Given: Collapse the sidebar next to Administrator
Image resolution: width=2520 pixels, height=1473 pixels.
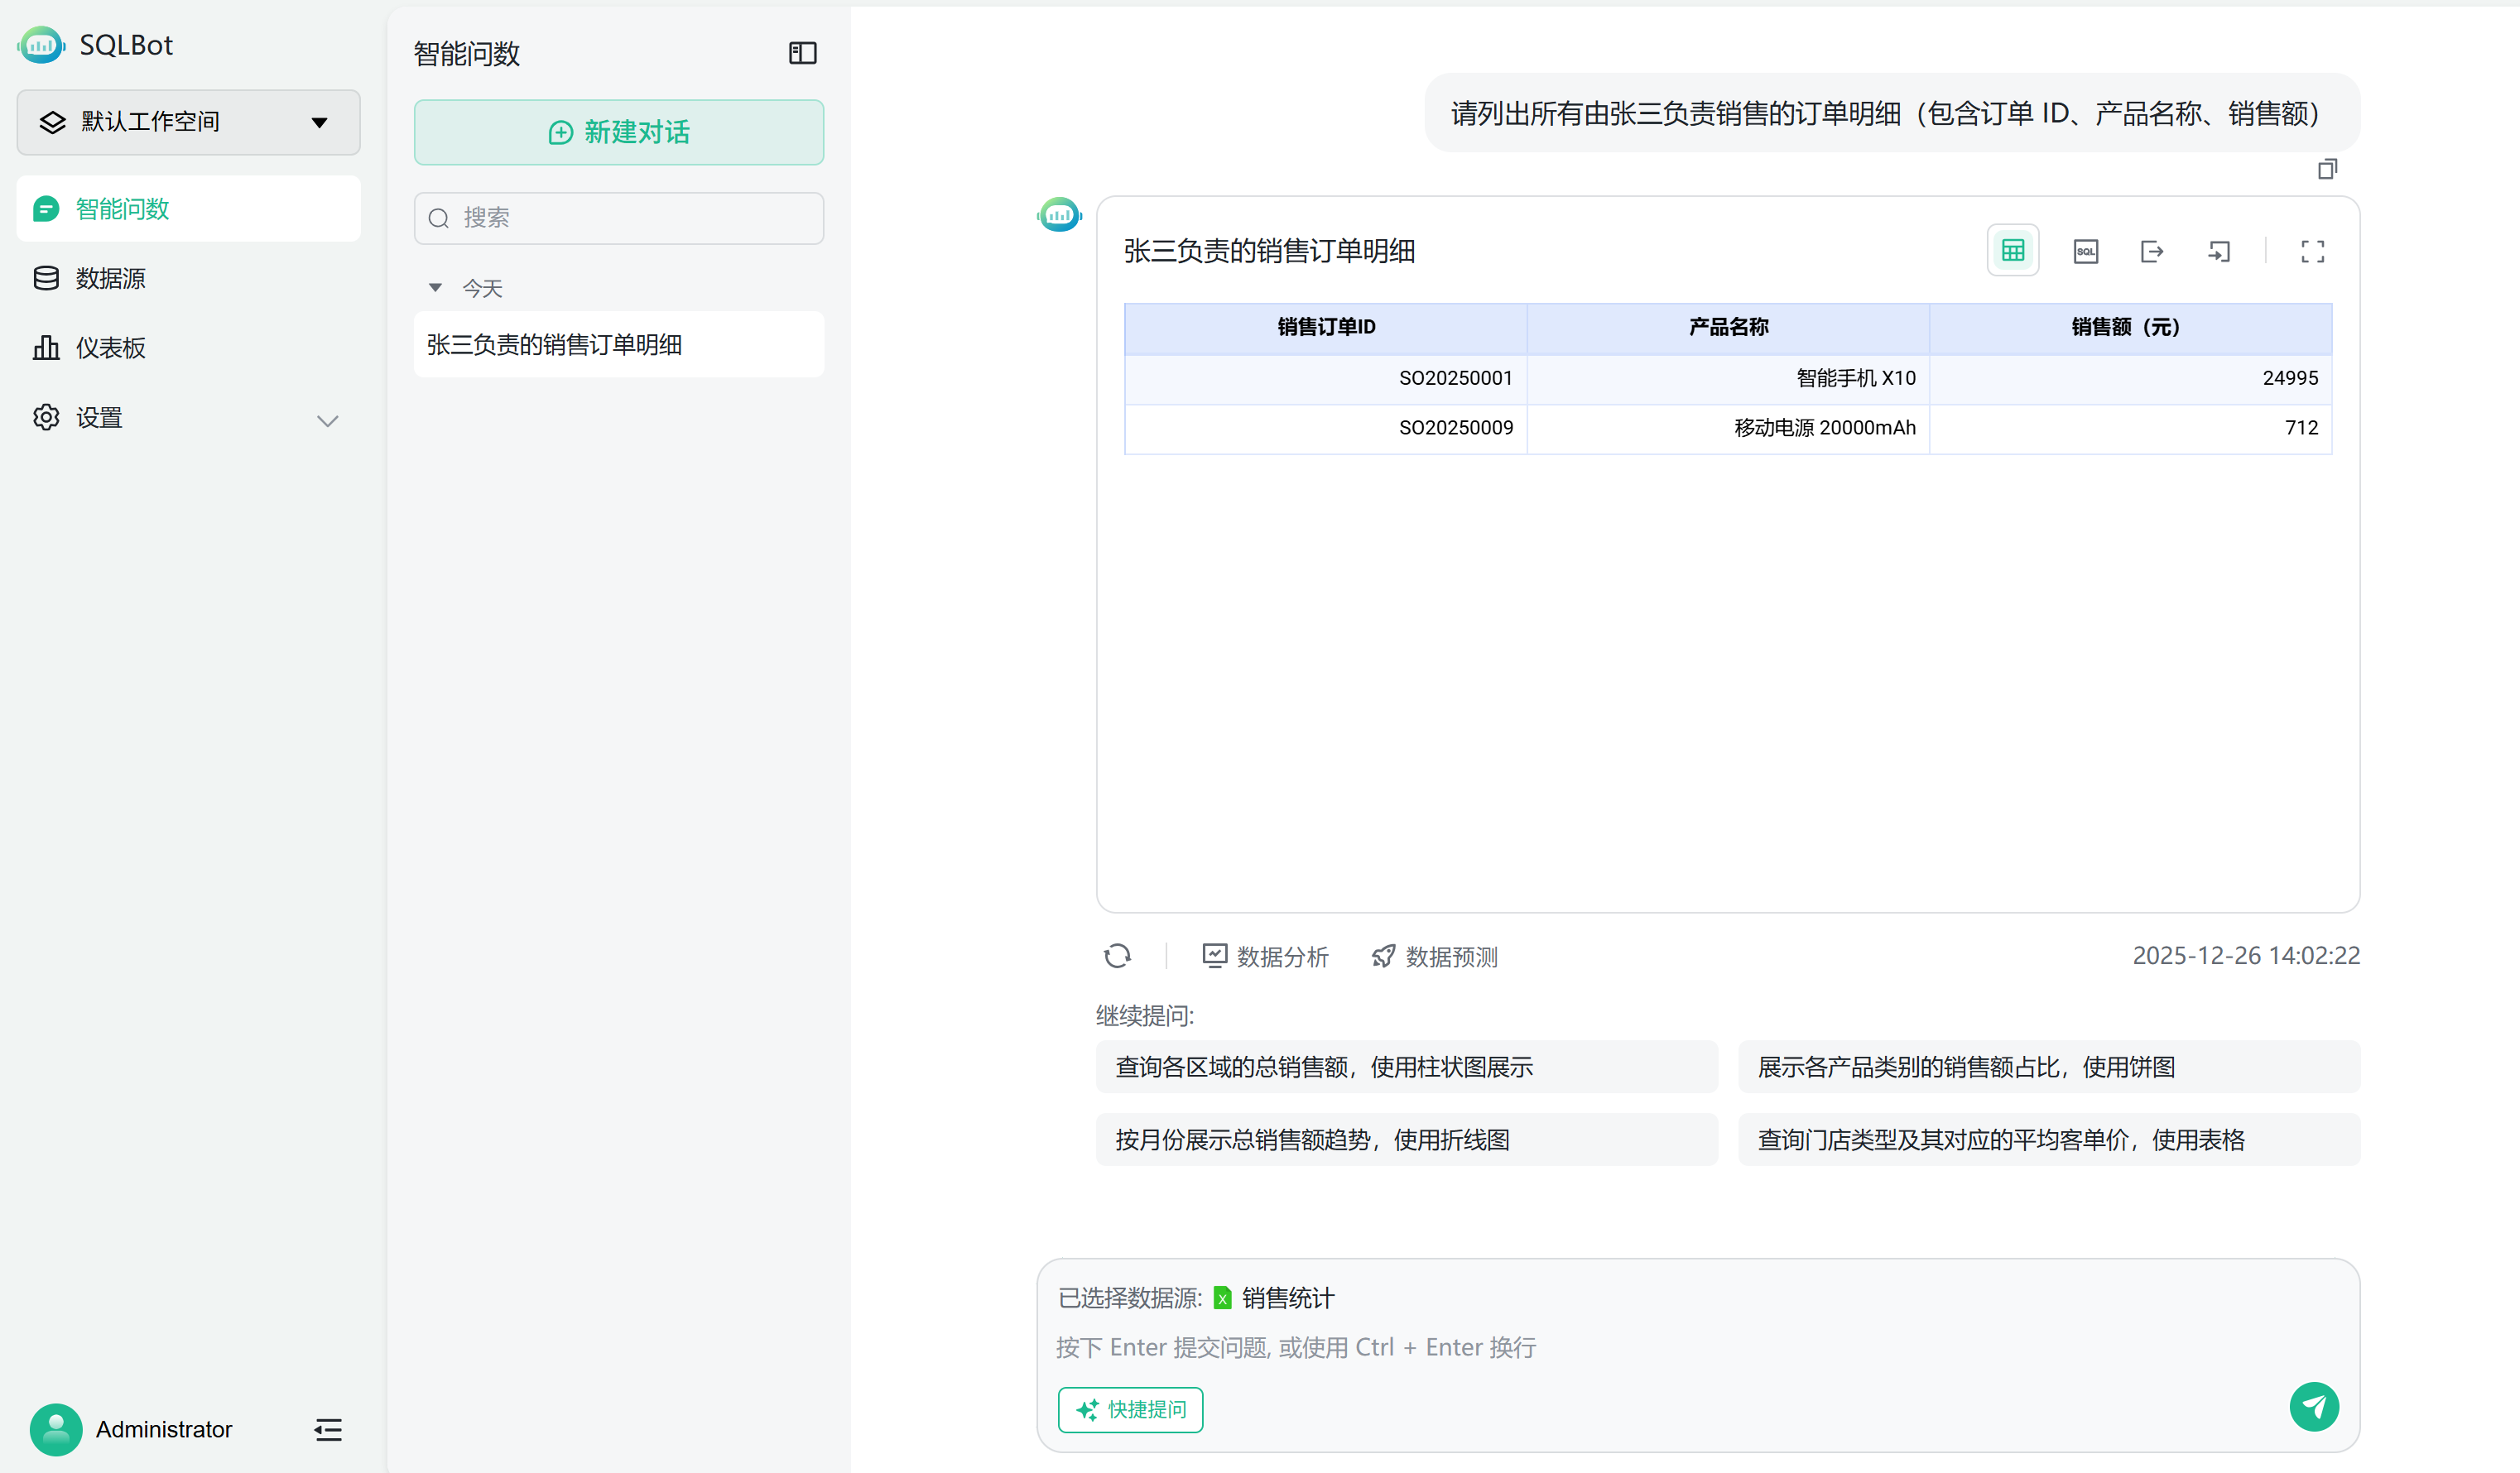Looking at the screenshot, I should pyautogui.click(x=328, y=1429).
